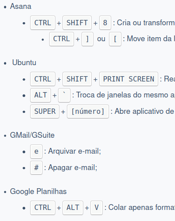Select the left bracket key badge
This screenshot has height=221, width=175.
tap(115, 39)
